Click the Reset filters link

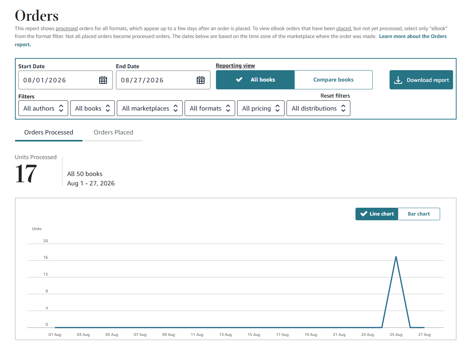(335, 96)
